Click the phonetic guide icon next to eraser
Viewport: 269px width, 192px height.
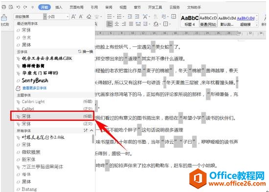97,17
